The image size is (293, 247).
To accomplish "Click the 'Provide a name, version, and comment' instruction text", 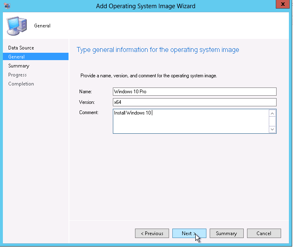I will pos(149,76).
